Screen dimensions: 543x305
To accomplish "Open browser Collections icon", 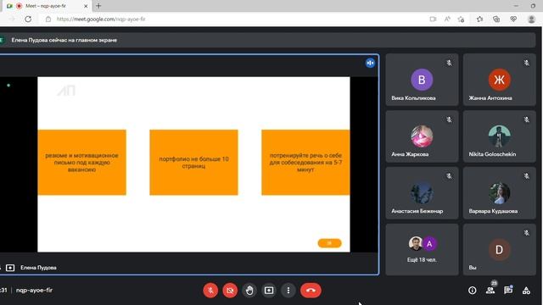I will point(496,19).
